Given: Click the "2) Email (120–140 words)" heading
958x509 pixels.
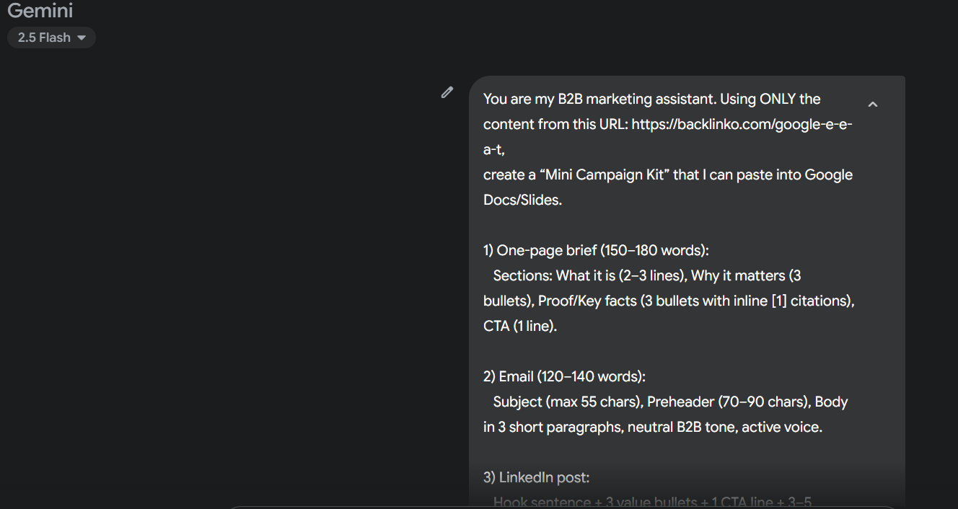Looking at the screenshot, I should 564,376.
